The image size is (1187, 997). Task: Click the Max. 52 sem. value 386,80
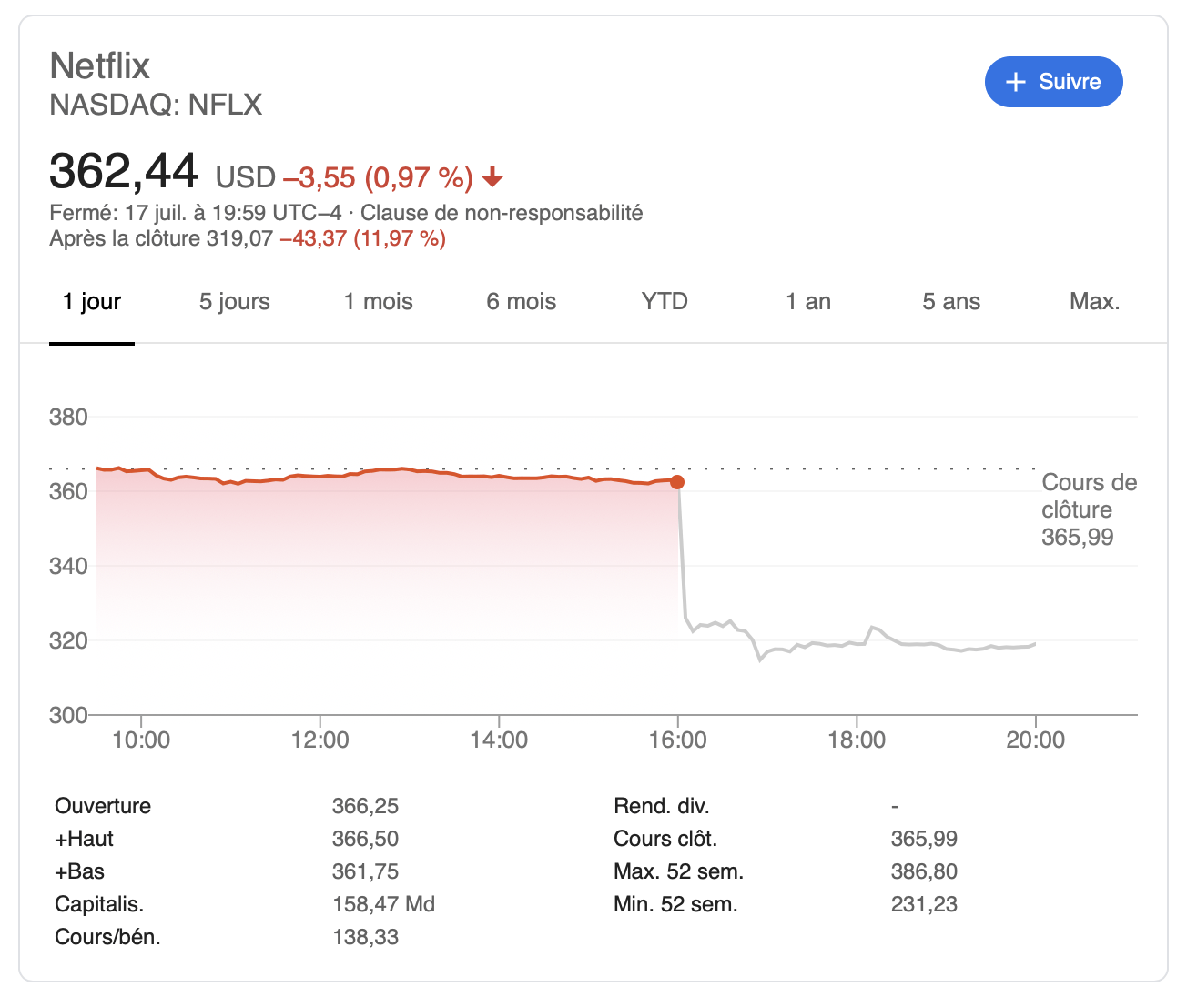(924, 871)
